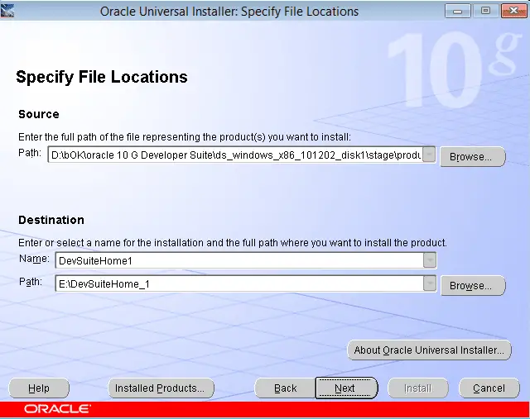
Task: Close the Oracle Universal Installer window
Action: pos(513,11)
